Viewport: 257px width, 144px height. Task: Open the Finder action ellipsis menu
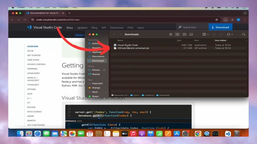pyautogui.click(x=230, y=34)
